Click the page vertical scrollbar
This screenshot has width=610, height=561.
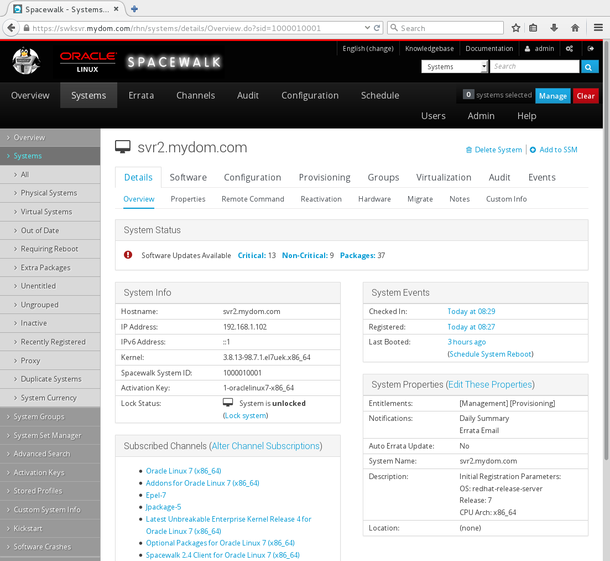click(x=606, y=249)
